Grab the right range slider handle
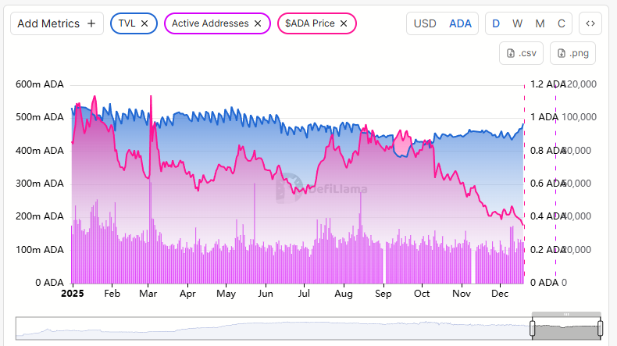The image size is (617, 346). pos(601,328)
